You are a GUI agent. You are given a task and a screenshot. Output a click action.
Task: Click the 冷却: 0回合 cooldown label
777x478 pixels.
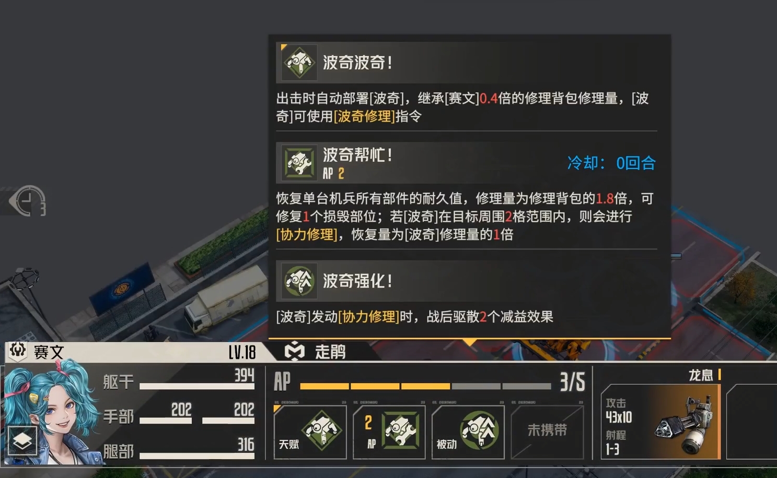point(611,163)
